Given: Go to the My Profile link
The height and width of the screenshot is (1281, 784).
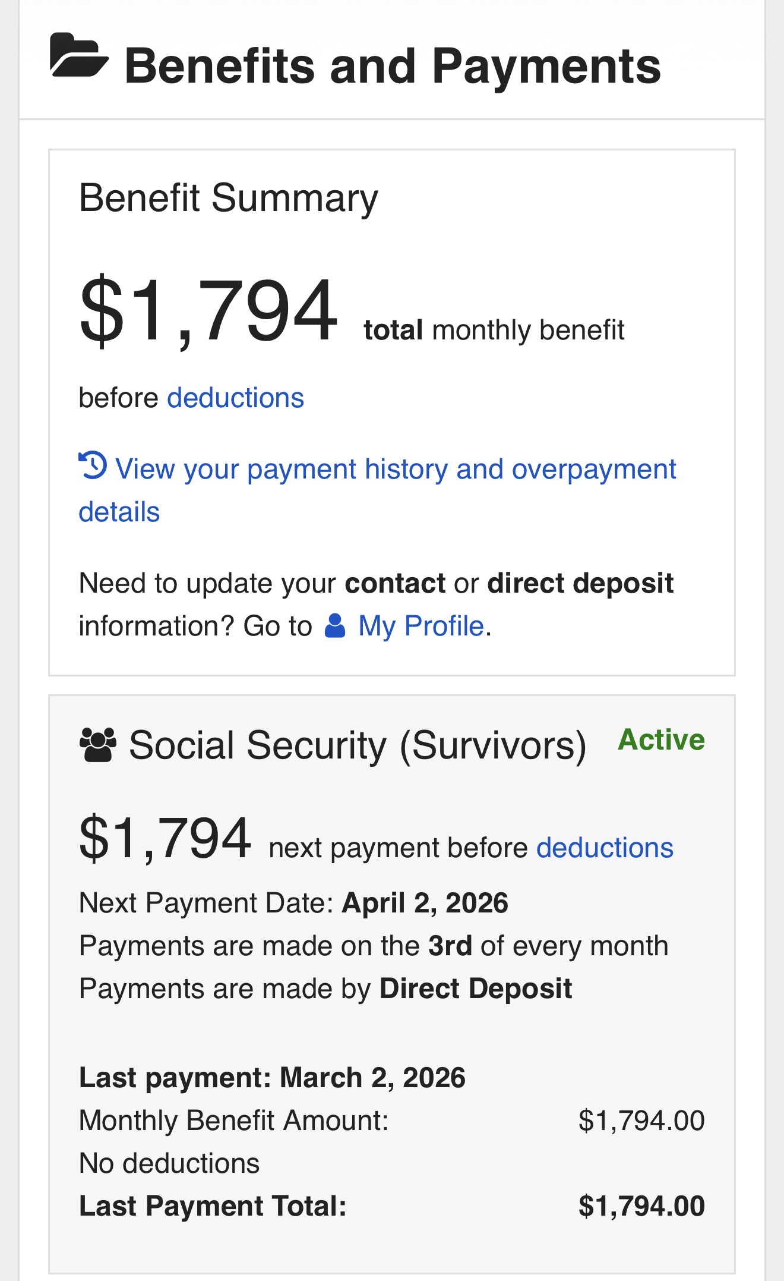Looking at the screenshot, I should click(421, 626).
